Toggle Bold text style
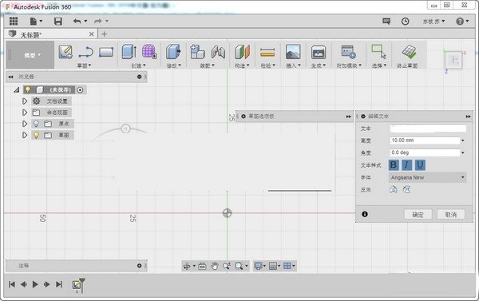Viewport: 479px width, 301px height. (394, 165)
